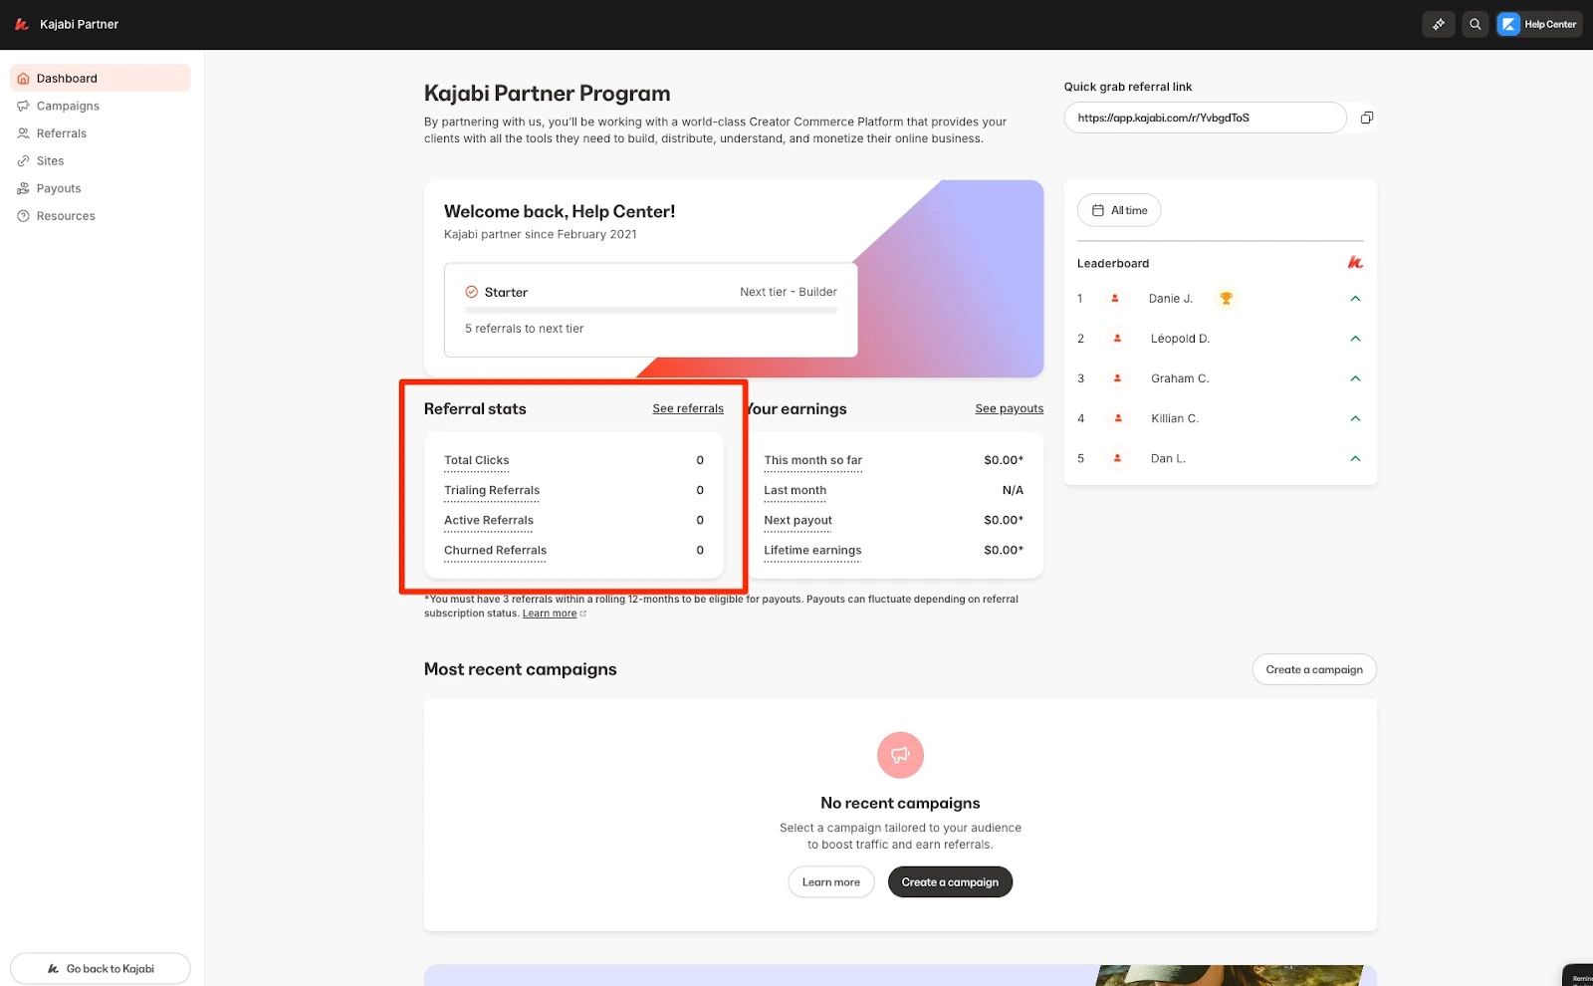Click Total Clicks stat label
Screen dimensions: 1593x986
477,460
